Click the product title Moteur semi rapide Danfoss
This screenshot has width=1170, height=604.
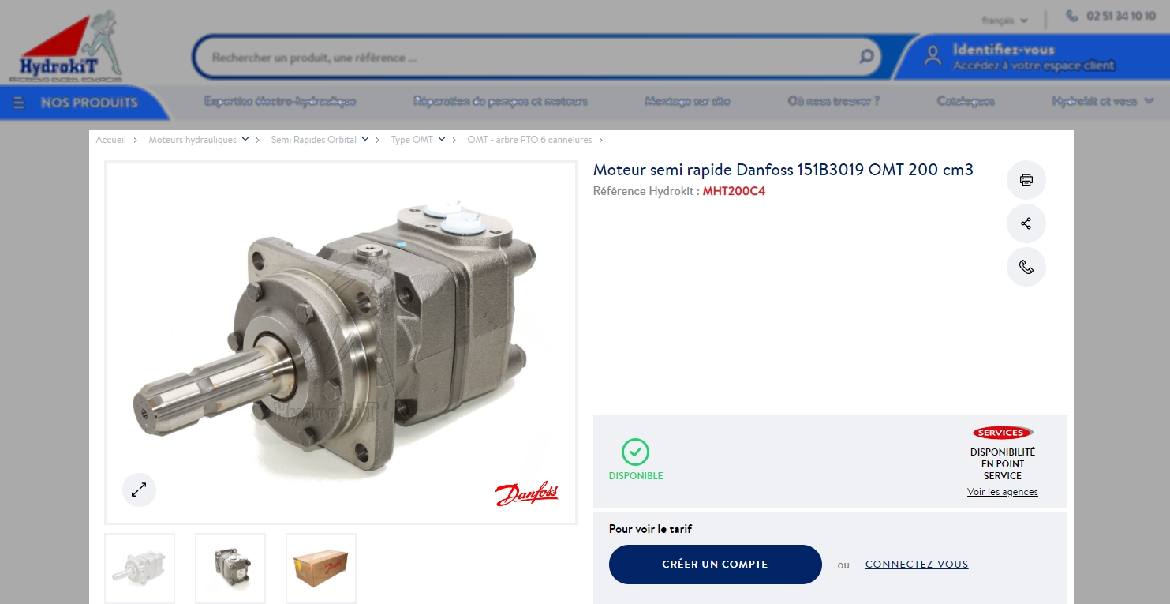[x=783, y=170]
